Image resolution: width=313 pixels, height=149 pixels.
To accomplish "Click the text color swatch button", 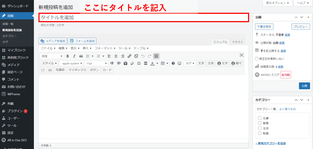I will tap(152, 63).
